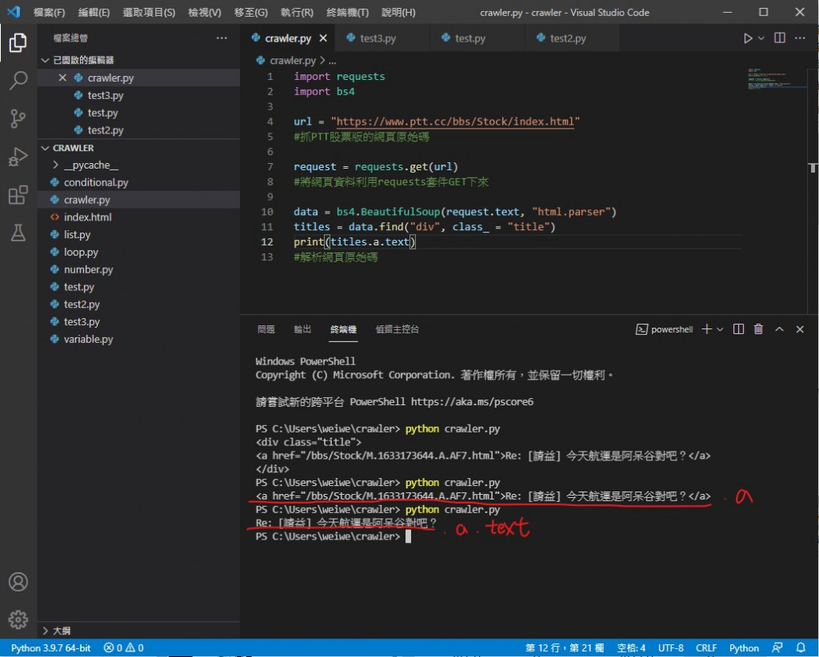Close the terminal panel
Image resolution: width=819 pixels, height=657 pixels.
[x=800, y=329]
